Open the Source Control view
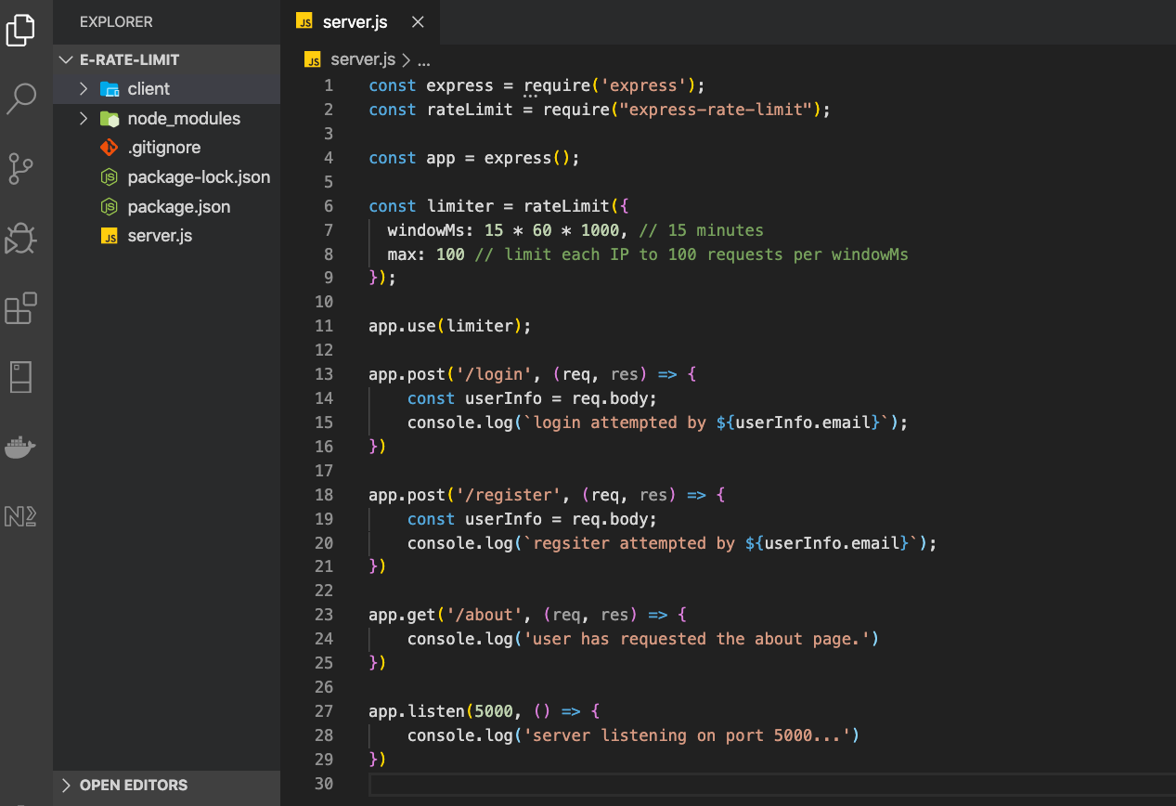The image size is (1176, 806). [x=20, y=169]
